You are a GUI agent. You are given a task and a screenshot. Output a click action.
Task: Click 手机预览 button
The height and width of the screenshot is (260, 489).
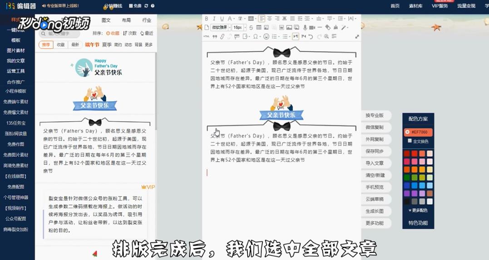[375, 187]
